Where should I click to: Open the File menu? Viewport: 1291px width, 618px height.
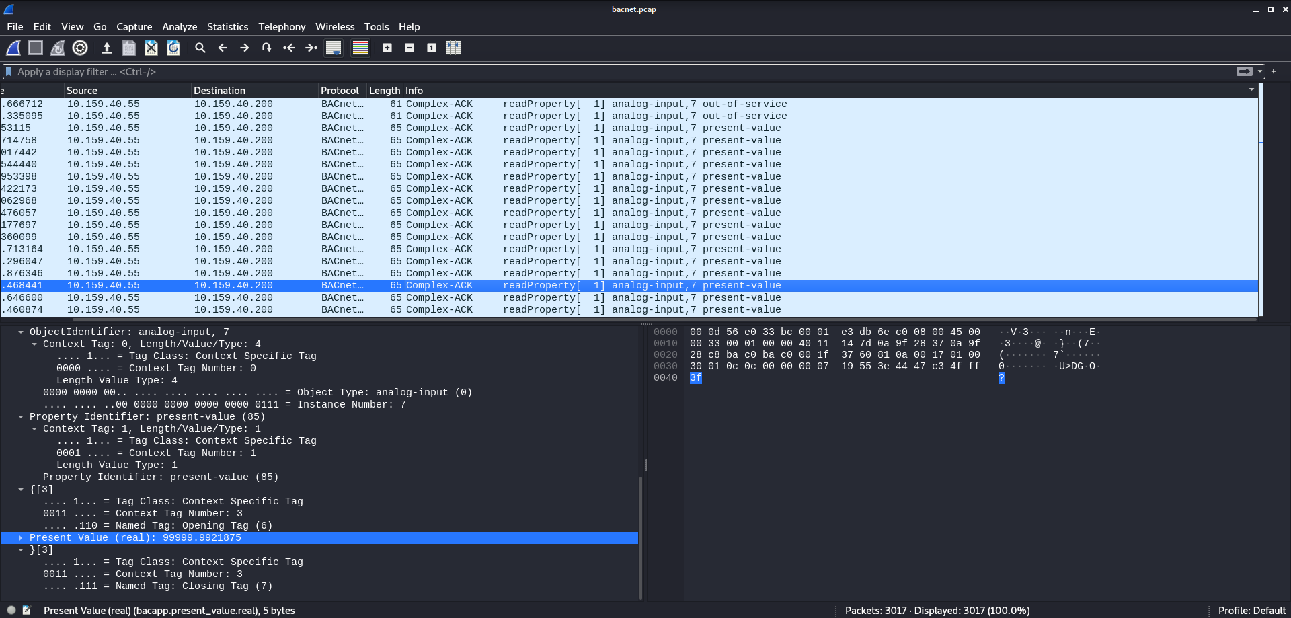[x=15, y=27]
